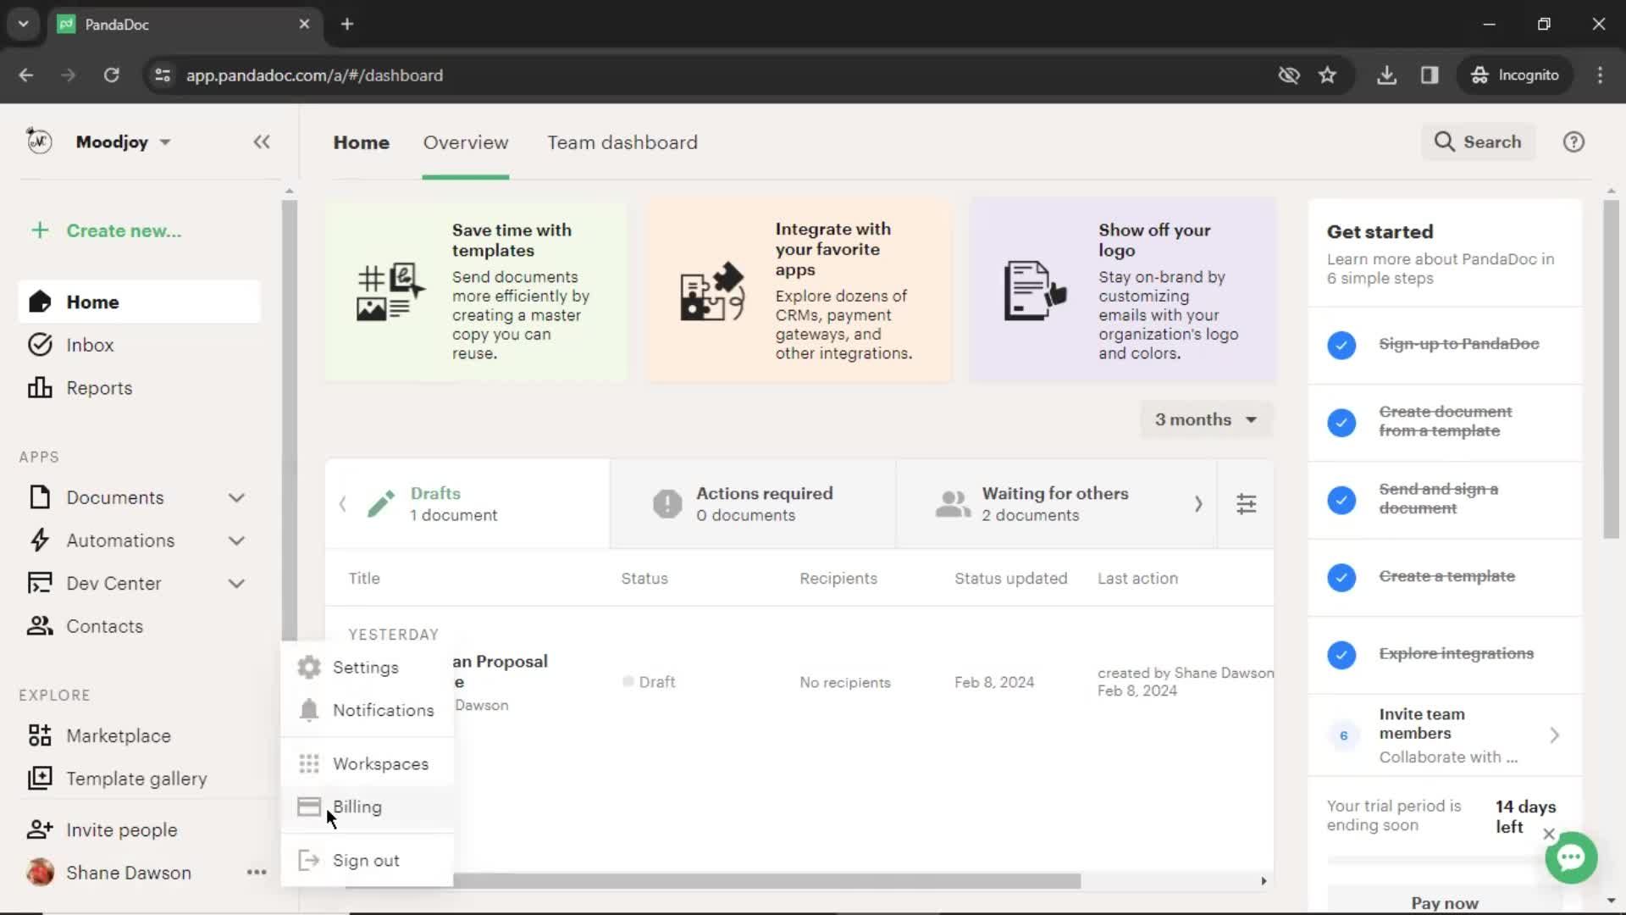Open the Overview tab

(x=466, y=141)
